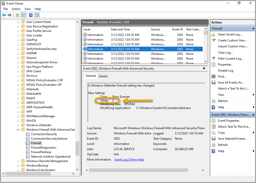This screenshot has width=256, height=183.
Task: Open Find with the binoculars action
Action: tap(222, 77)
